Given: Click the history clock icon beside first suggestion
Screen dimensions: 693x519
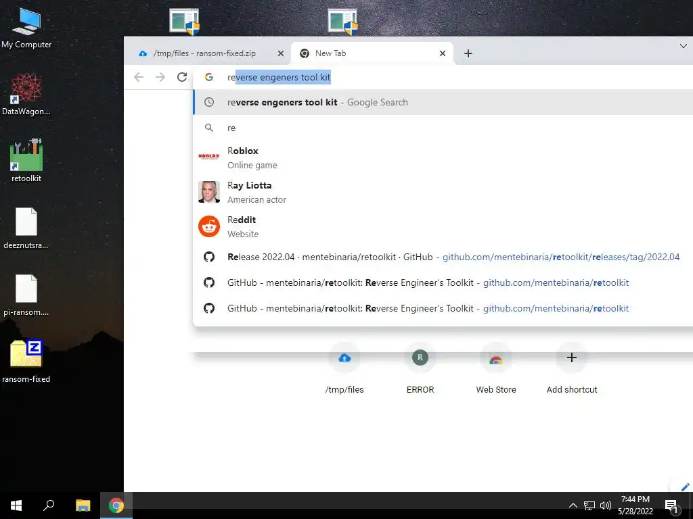Looking at the screenshot, I should [209, 103].
